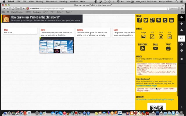
Task: Open Kerry's post image thumbnail
Action: coord(57,45)
